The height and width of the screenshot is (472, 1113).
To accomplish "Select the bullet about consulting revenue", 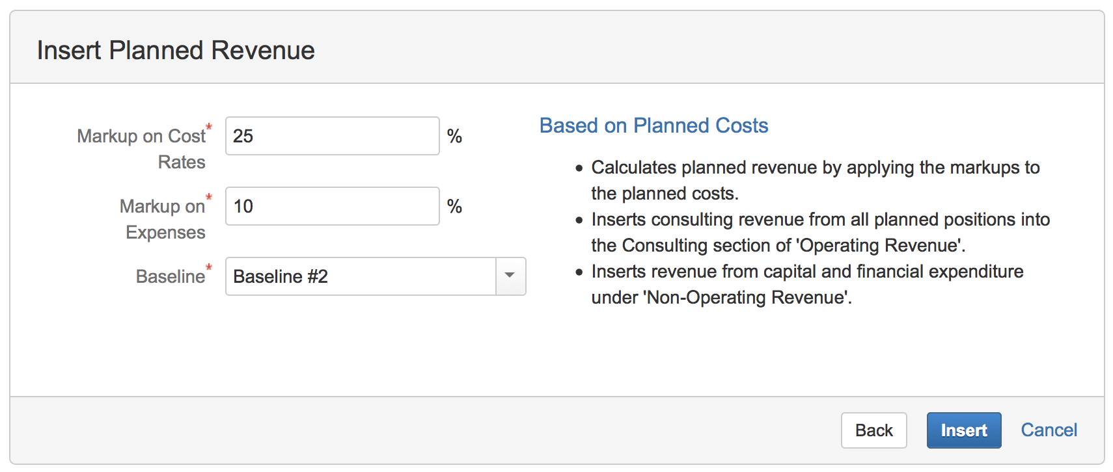I will tap(819, 232).
